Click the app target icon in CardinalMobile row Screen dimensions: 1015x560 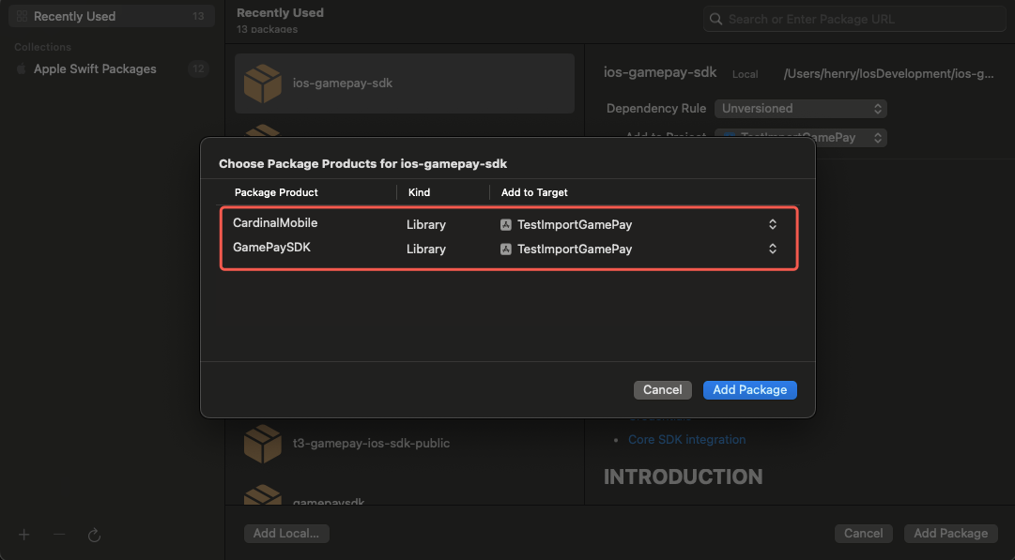pos(506,224)
